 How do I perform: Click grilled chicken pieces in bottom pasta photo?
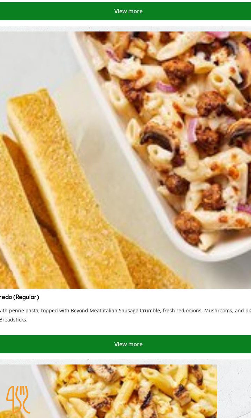(105, 373)
